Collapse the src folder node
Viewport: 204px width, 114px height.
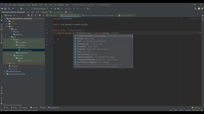point(7,26)
